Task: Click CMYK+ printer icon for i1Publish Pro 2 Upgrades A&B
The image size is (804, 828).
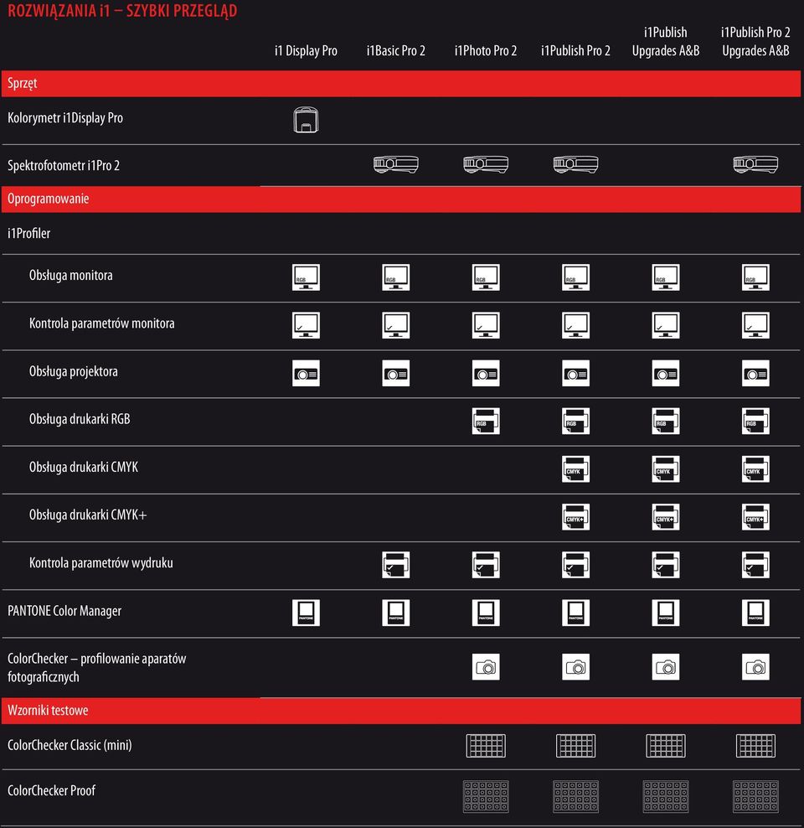Action: [755, 517]
